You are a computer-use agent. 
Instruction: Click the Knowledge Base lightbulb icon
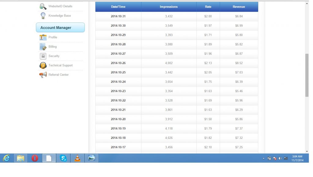point(43,16)
